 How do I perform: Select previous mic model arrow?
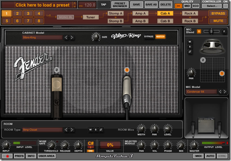coord(220,92)
